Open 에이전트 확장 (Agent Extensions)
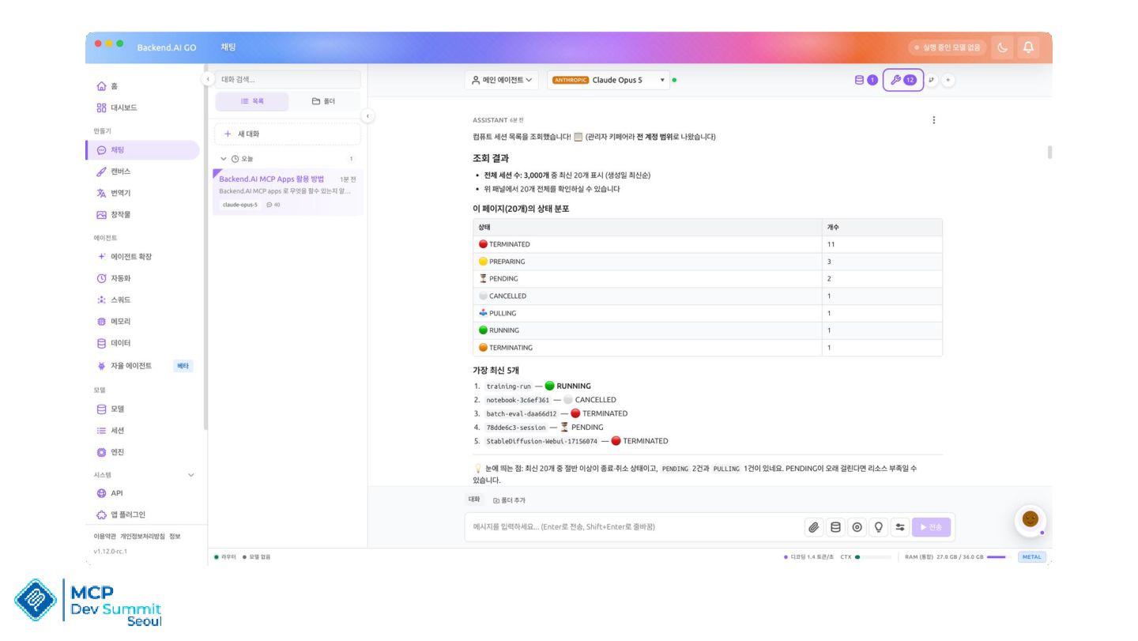Viewport: 1138px width, 641px height. point(125,257)
